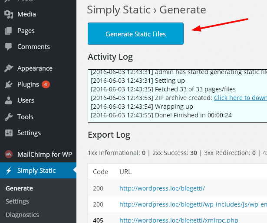Click the Plugins update count badge
Image resolution: width=267 pixels, height=223 pixels.
(46, 84)
